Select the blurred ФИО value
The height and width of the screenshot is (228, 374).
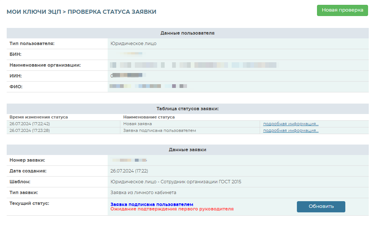pos(148,86)
